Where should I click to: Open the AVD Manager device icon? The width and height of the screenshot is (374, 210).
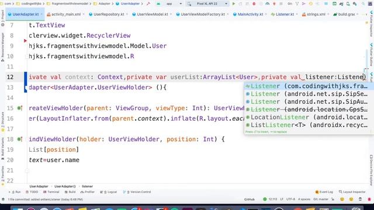point(348,4)
